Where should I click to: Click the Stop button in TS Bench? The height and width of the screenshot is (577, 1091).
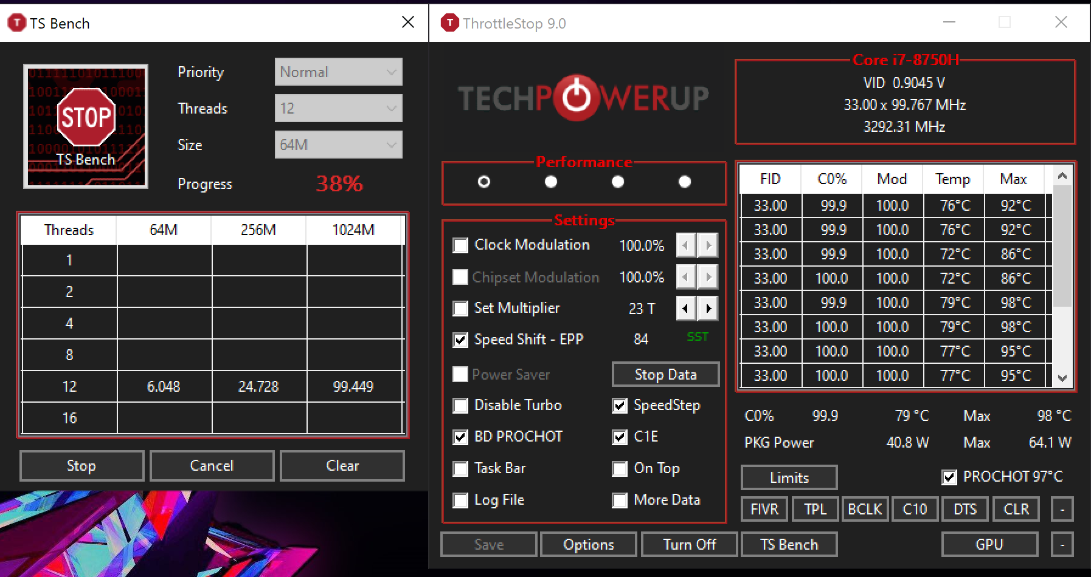(81, 466)
